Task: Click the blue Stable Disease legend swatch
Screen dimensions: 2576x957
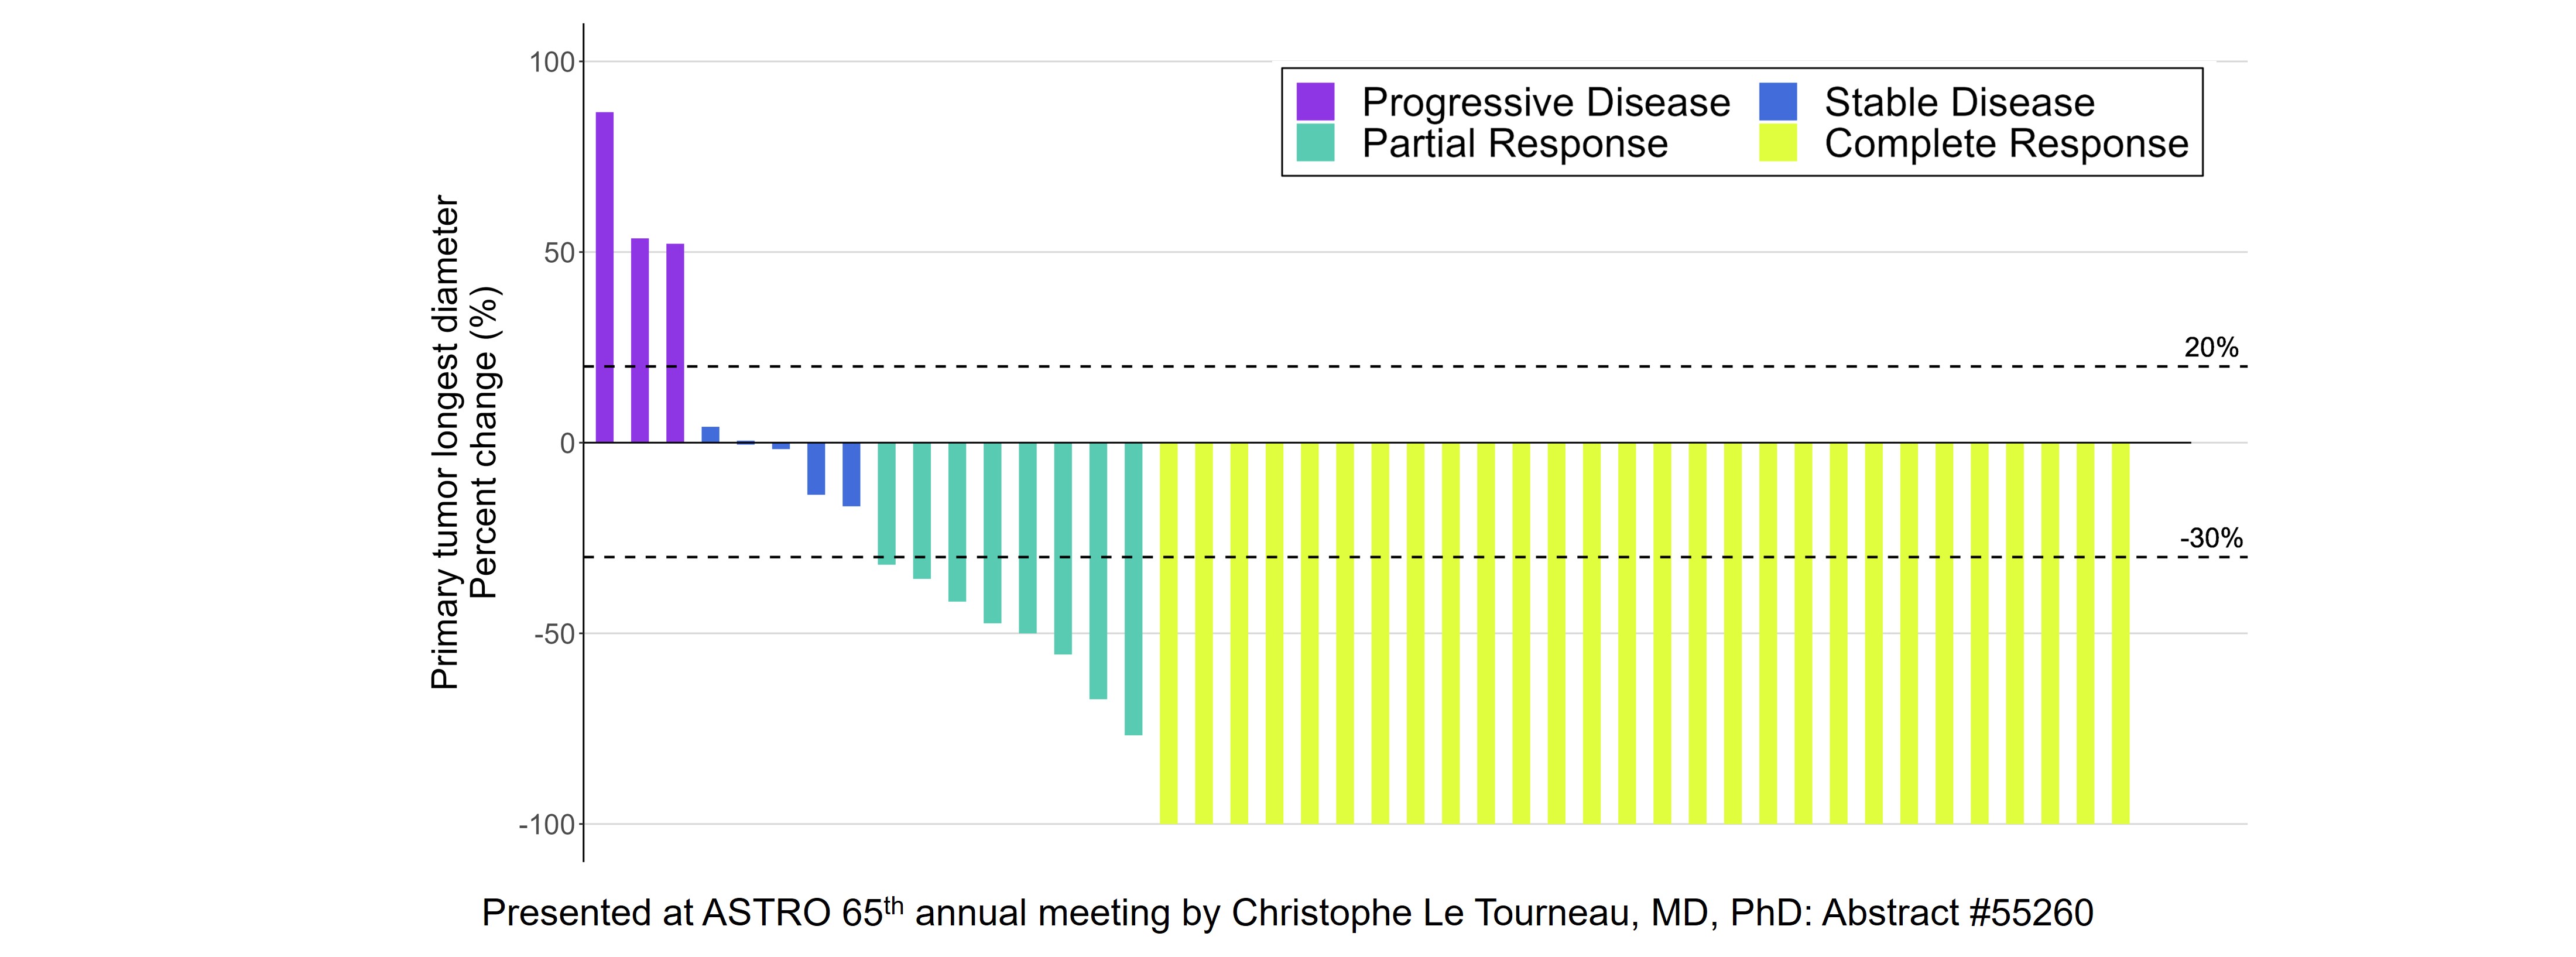Action: pyautogui.click(x=1778, y=102)
